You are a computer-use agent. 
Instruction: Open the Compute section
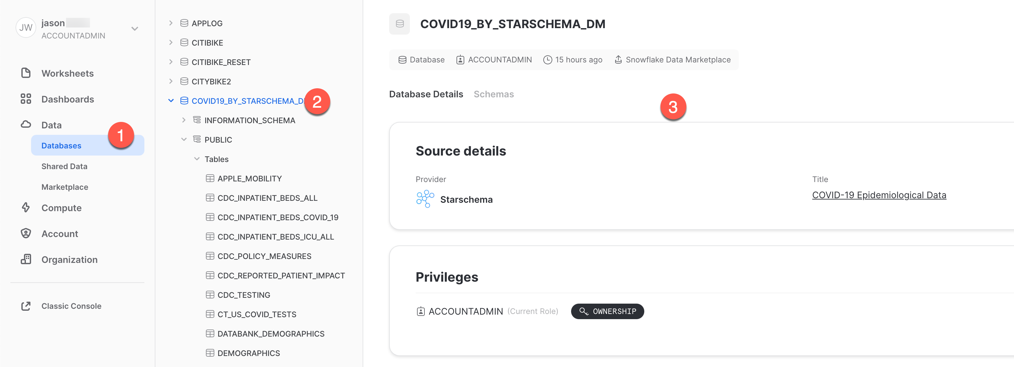click(62, 208)
